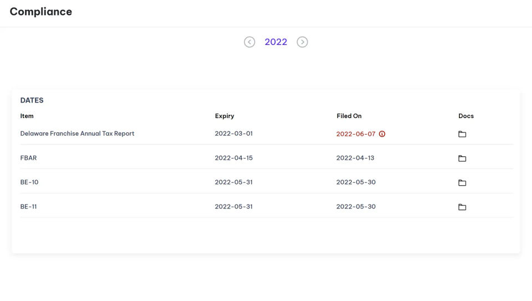Image resolution: width=532 pixels, height=301 pixels.
Task: Click the DATES section heading
Action: [32, 100]
